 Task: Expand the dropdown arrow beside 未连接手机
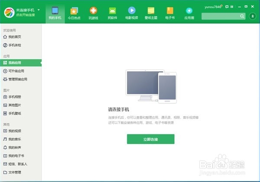(x=39, y=10)
